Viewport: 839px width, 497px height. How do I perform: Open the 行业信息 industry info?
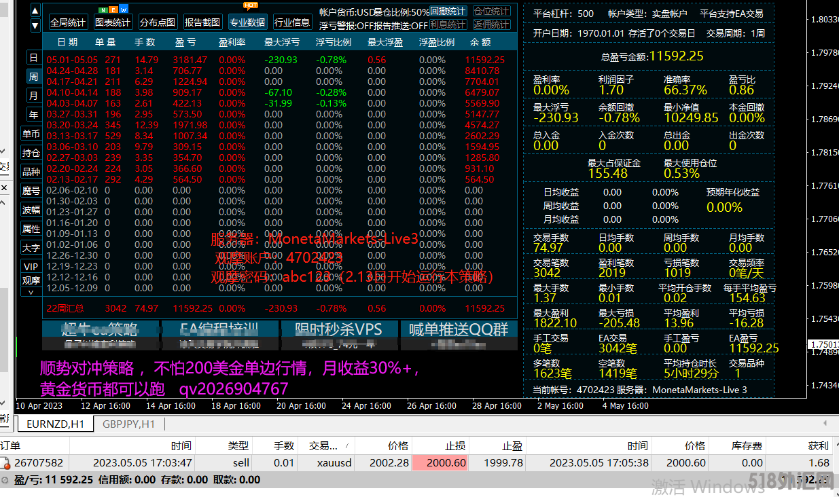292,22
